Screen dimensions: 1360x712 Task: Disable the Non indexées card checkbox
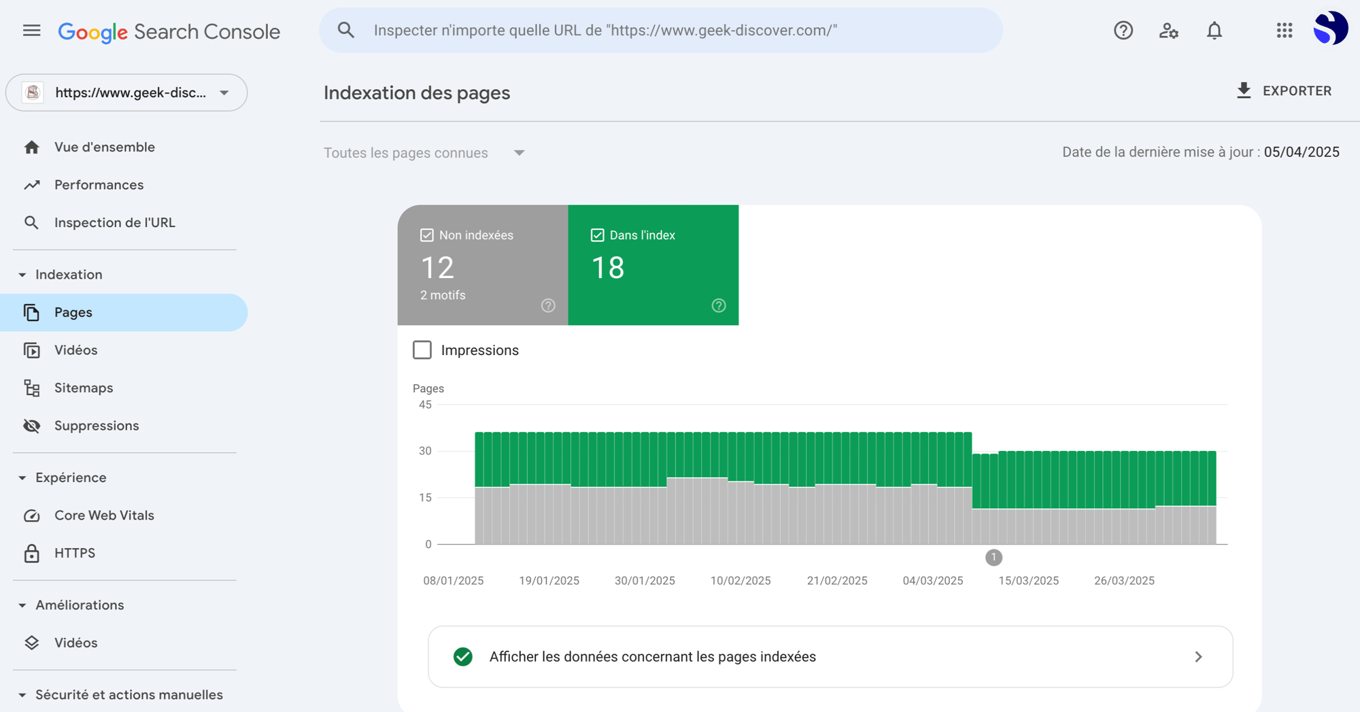[x=426, y=235]
